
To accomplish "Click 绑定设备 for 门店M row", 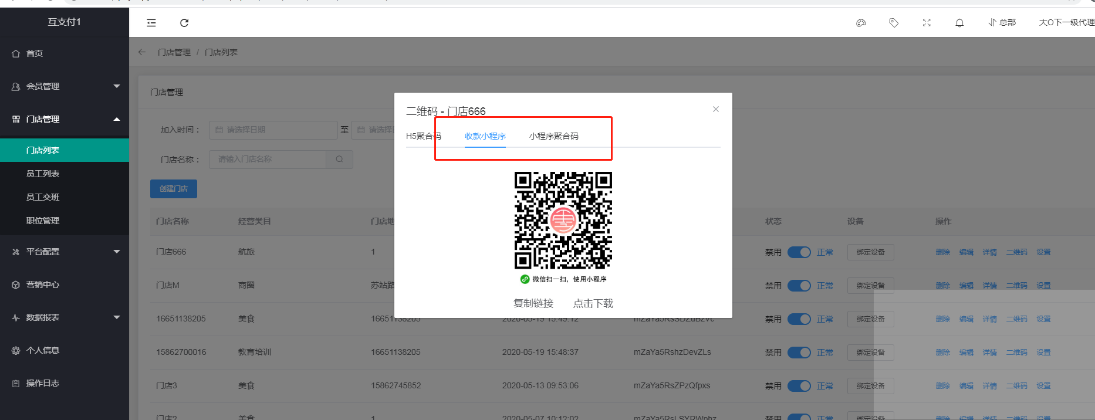I will click(871, 286).
